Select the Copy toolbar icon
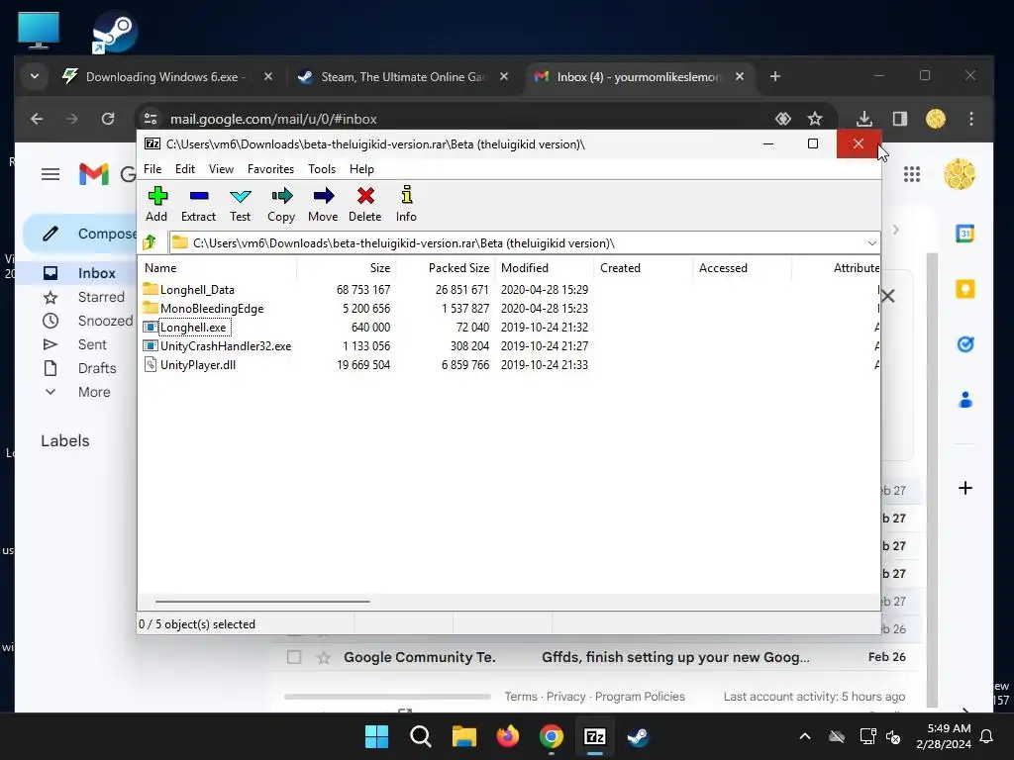Image resolution: width=1014 pixels, height=760 pixels. 281,204
